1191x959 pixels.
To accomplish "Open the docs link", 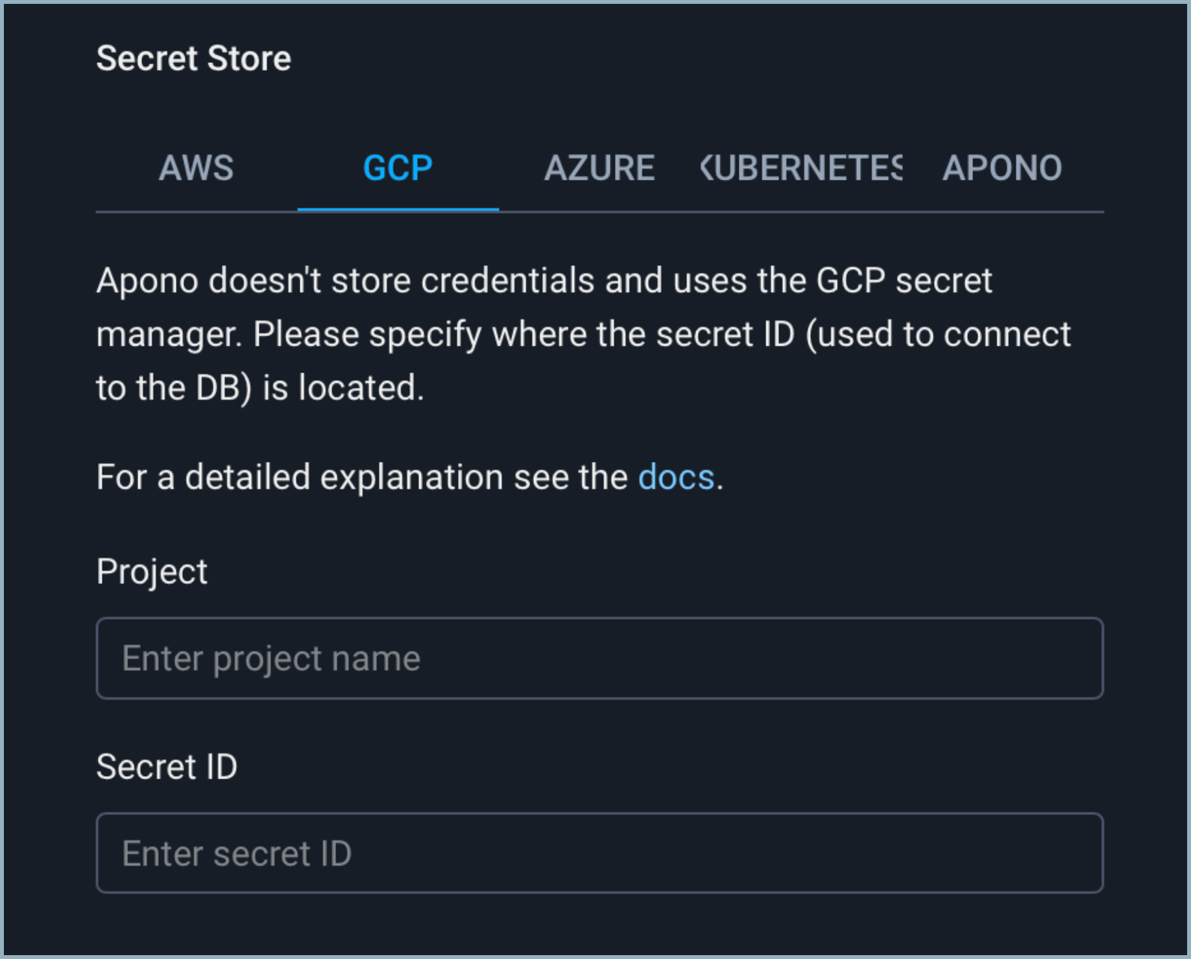I will (x=676, y=478).
